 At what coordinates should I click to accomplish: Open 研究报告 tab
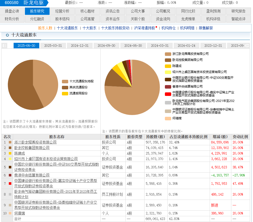[239, 11]
